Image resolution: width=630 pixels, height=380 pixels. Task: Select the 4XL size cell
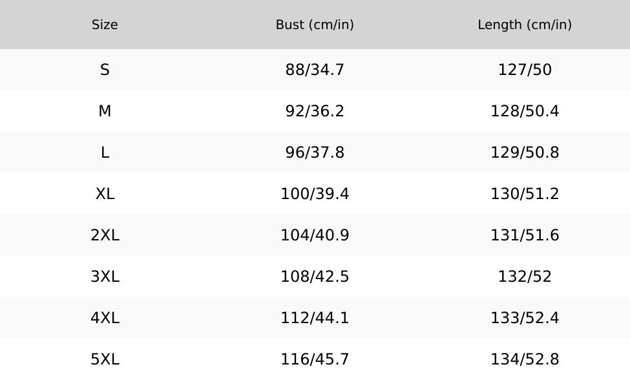pyautogui.click(x=105, y=318)
